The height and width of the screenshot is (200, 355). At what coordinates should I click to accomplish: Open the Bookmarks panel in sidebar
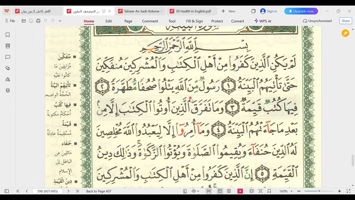pyautogui.click(x=8, y=35)
